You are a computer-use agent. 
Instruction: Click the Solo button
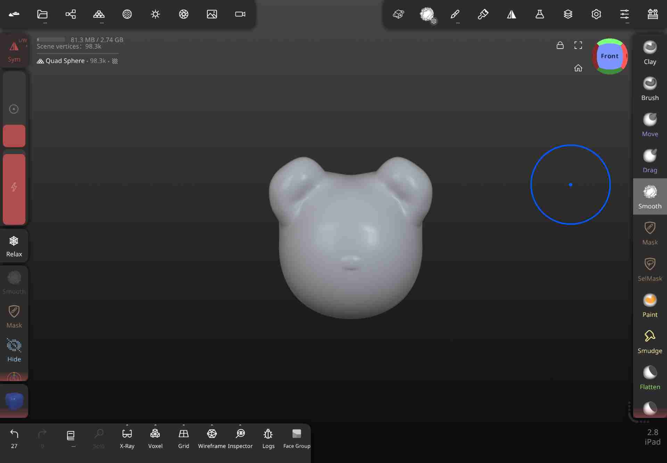(x=99, y=438)
